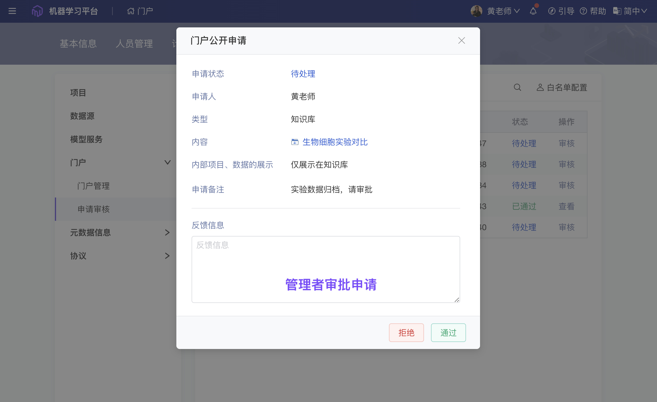Open the 简中 language dropdown
Image resolution: width=657 pixels, height=402 pixels.
(x=635, y=11)
